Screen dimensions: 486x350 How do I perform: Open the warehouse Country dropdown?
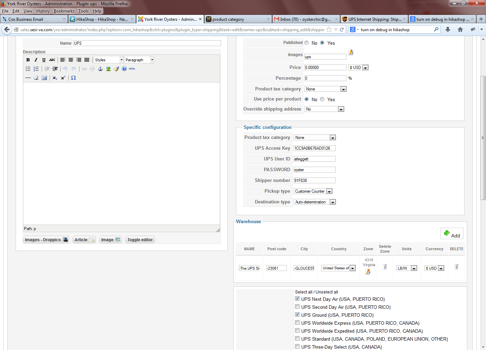(338, 268)
